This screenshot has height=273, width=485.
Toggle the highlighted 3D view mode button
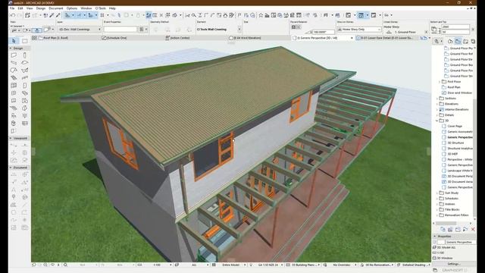coord(361,15)
